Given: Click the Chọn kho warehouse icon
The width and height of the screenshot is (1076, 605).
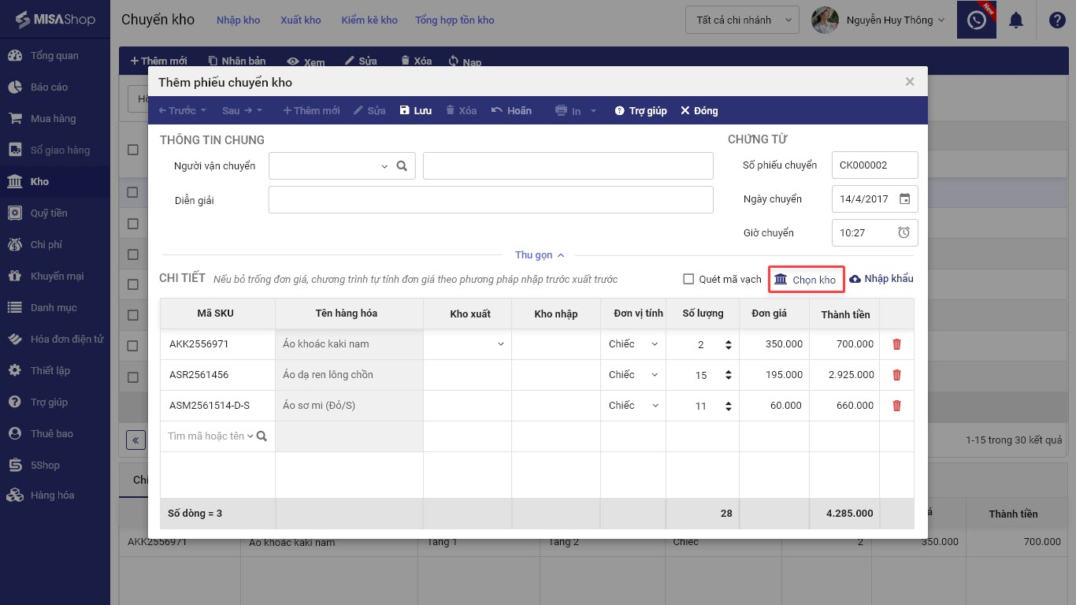Looking at the screenshot, I should (x=781, y=280).
